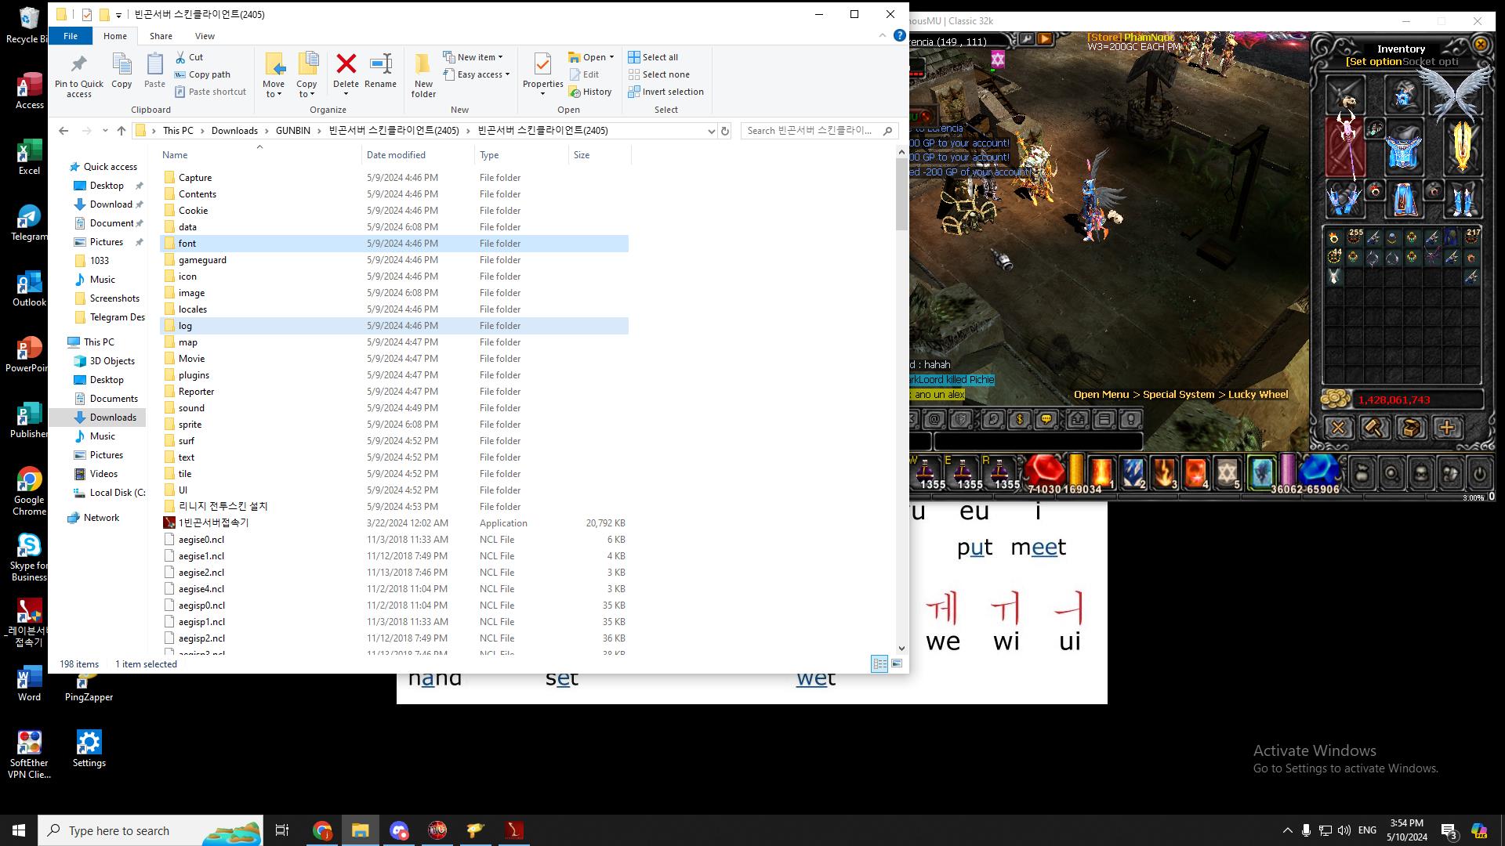Go up one folder level arrow
Image resolution: width=1505 pixels, height=846 pixels.
click(x=121, y=131)
